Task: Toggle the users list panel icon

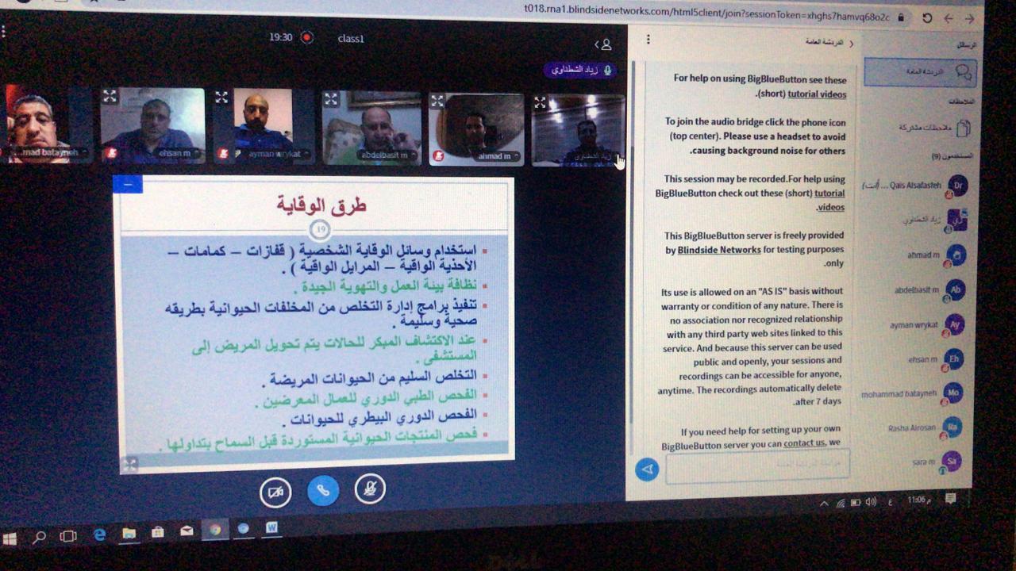Action: [605, 45]
